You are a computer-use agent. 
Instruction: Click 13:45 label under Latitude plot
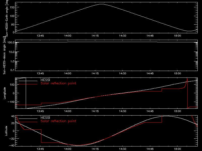pos(40,149)
